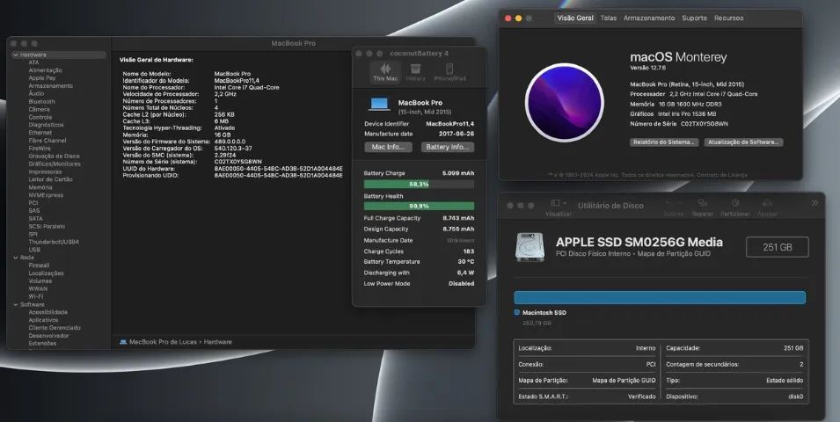
Task: Click the Manufacture date 2017-06-26 value
Action: coord(457,134)
